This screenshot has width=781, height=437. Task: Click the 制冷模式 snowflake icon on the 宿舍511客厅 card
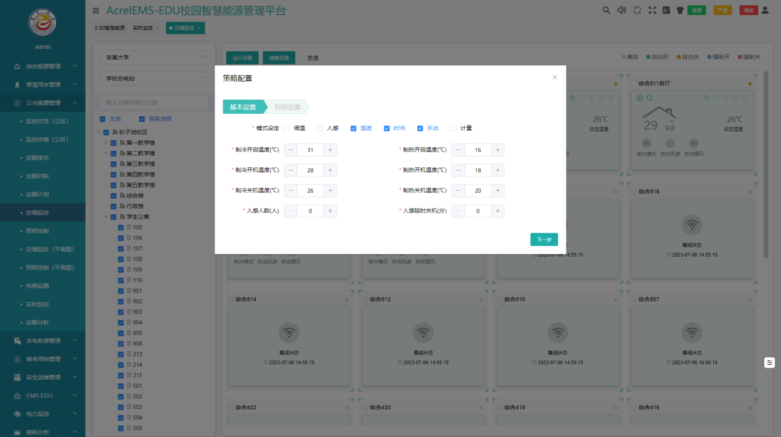[647, 143]
